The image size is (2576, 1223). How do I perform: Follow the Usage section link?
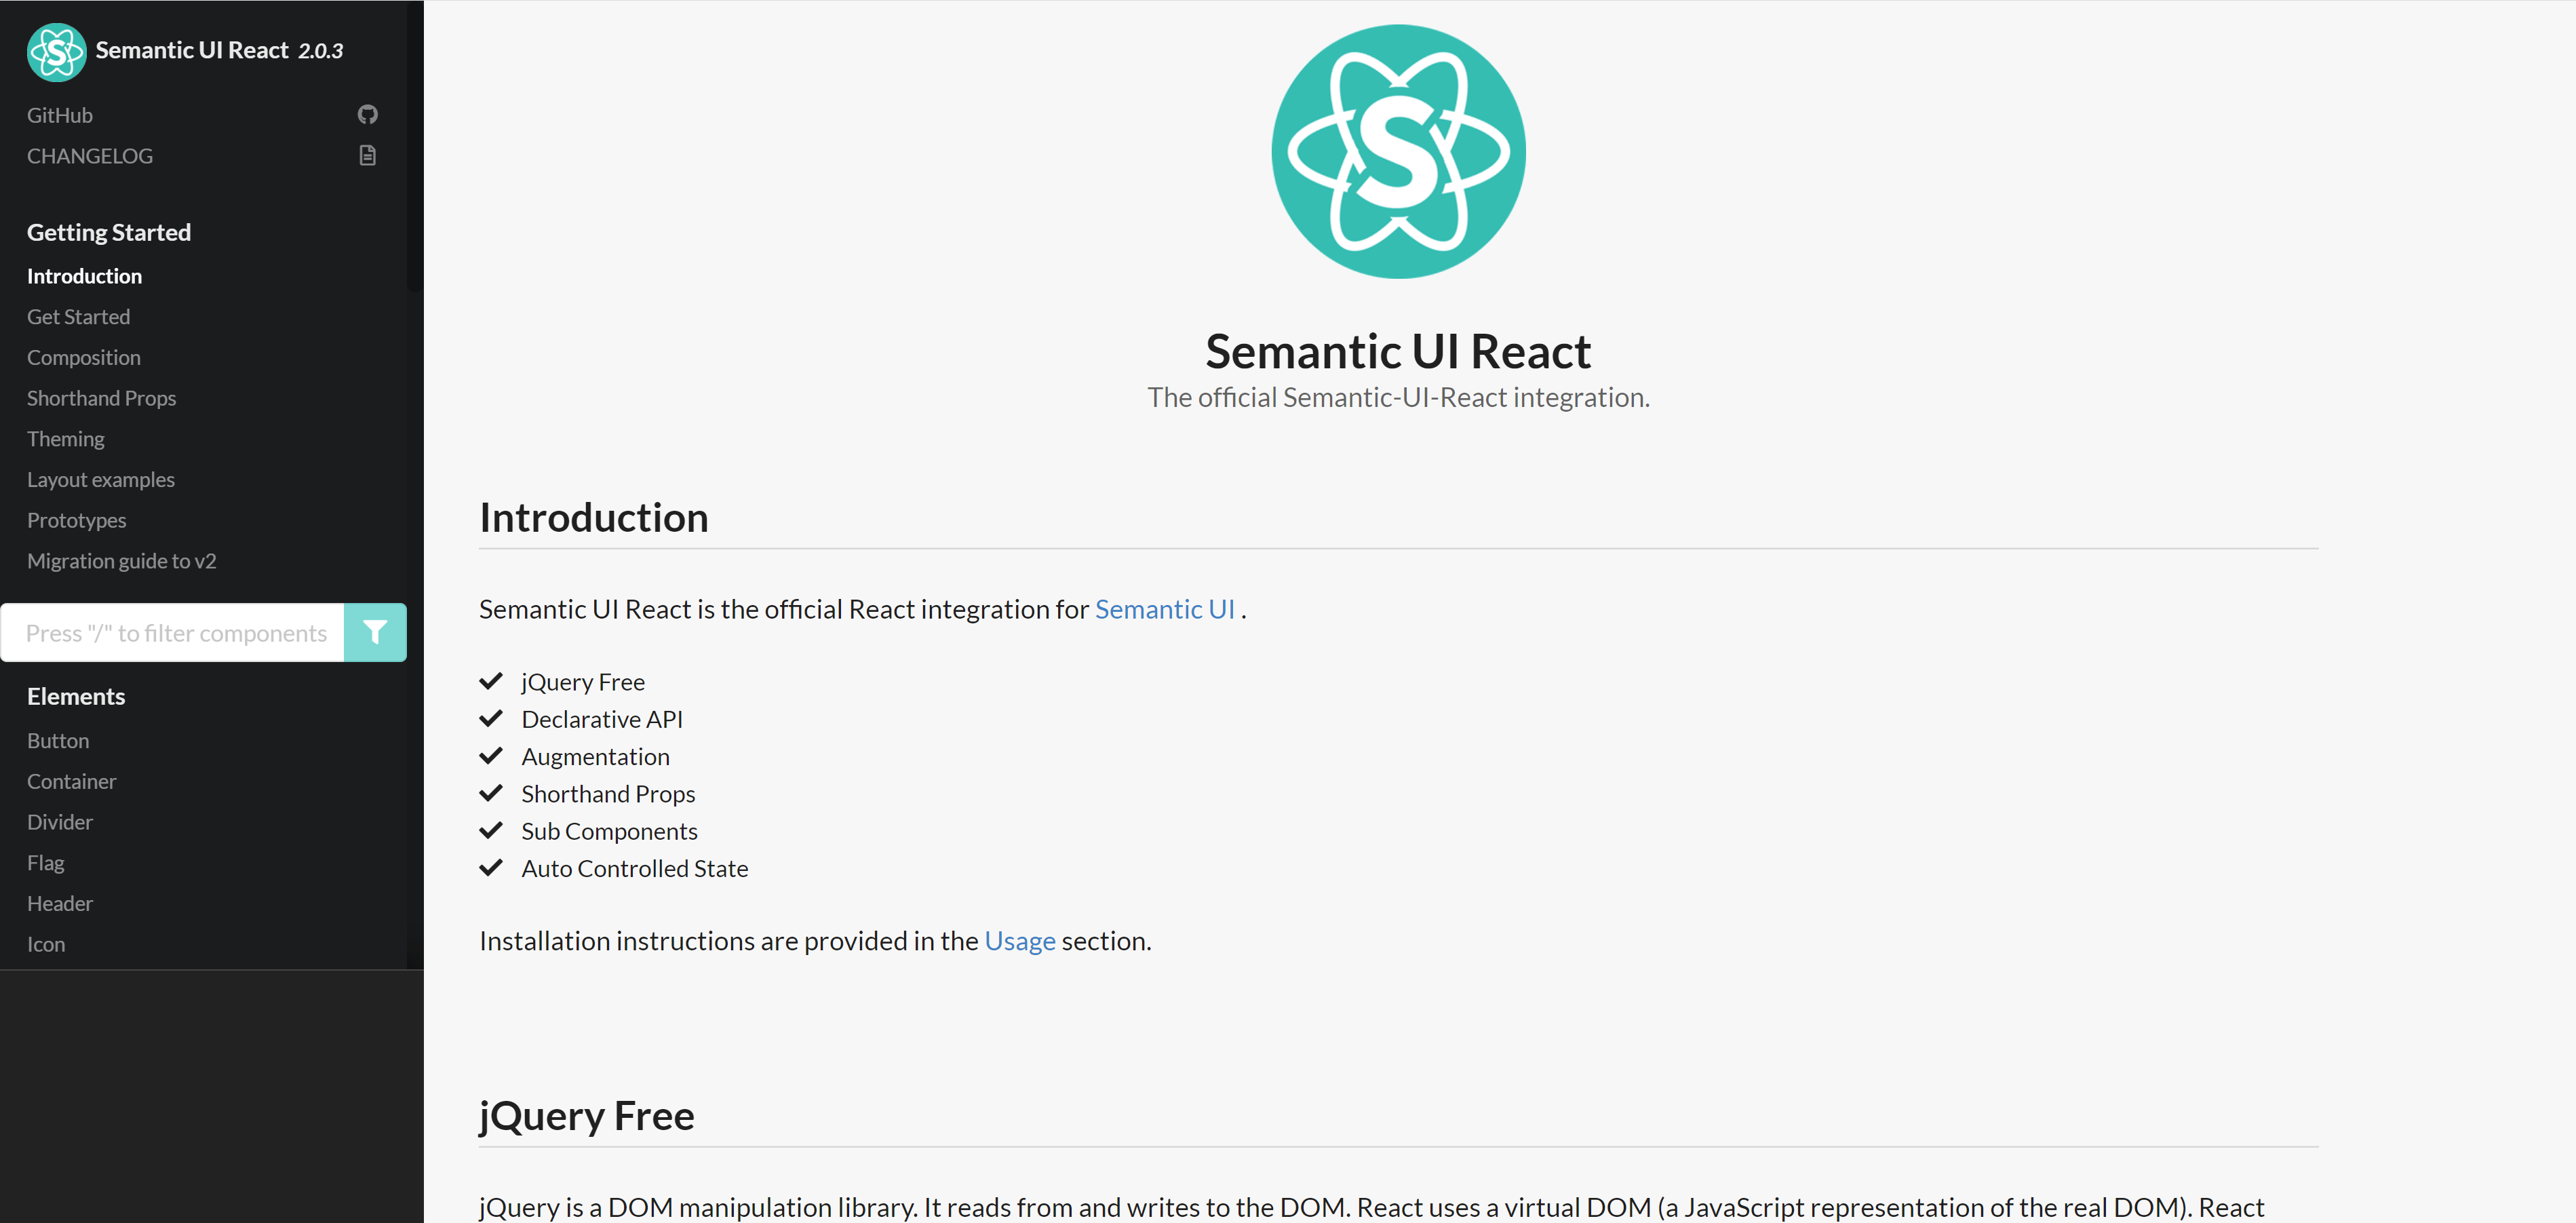1019,941
